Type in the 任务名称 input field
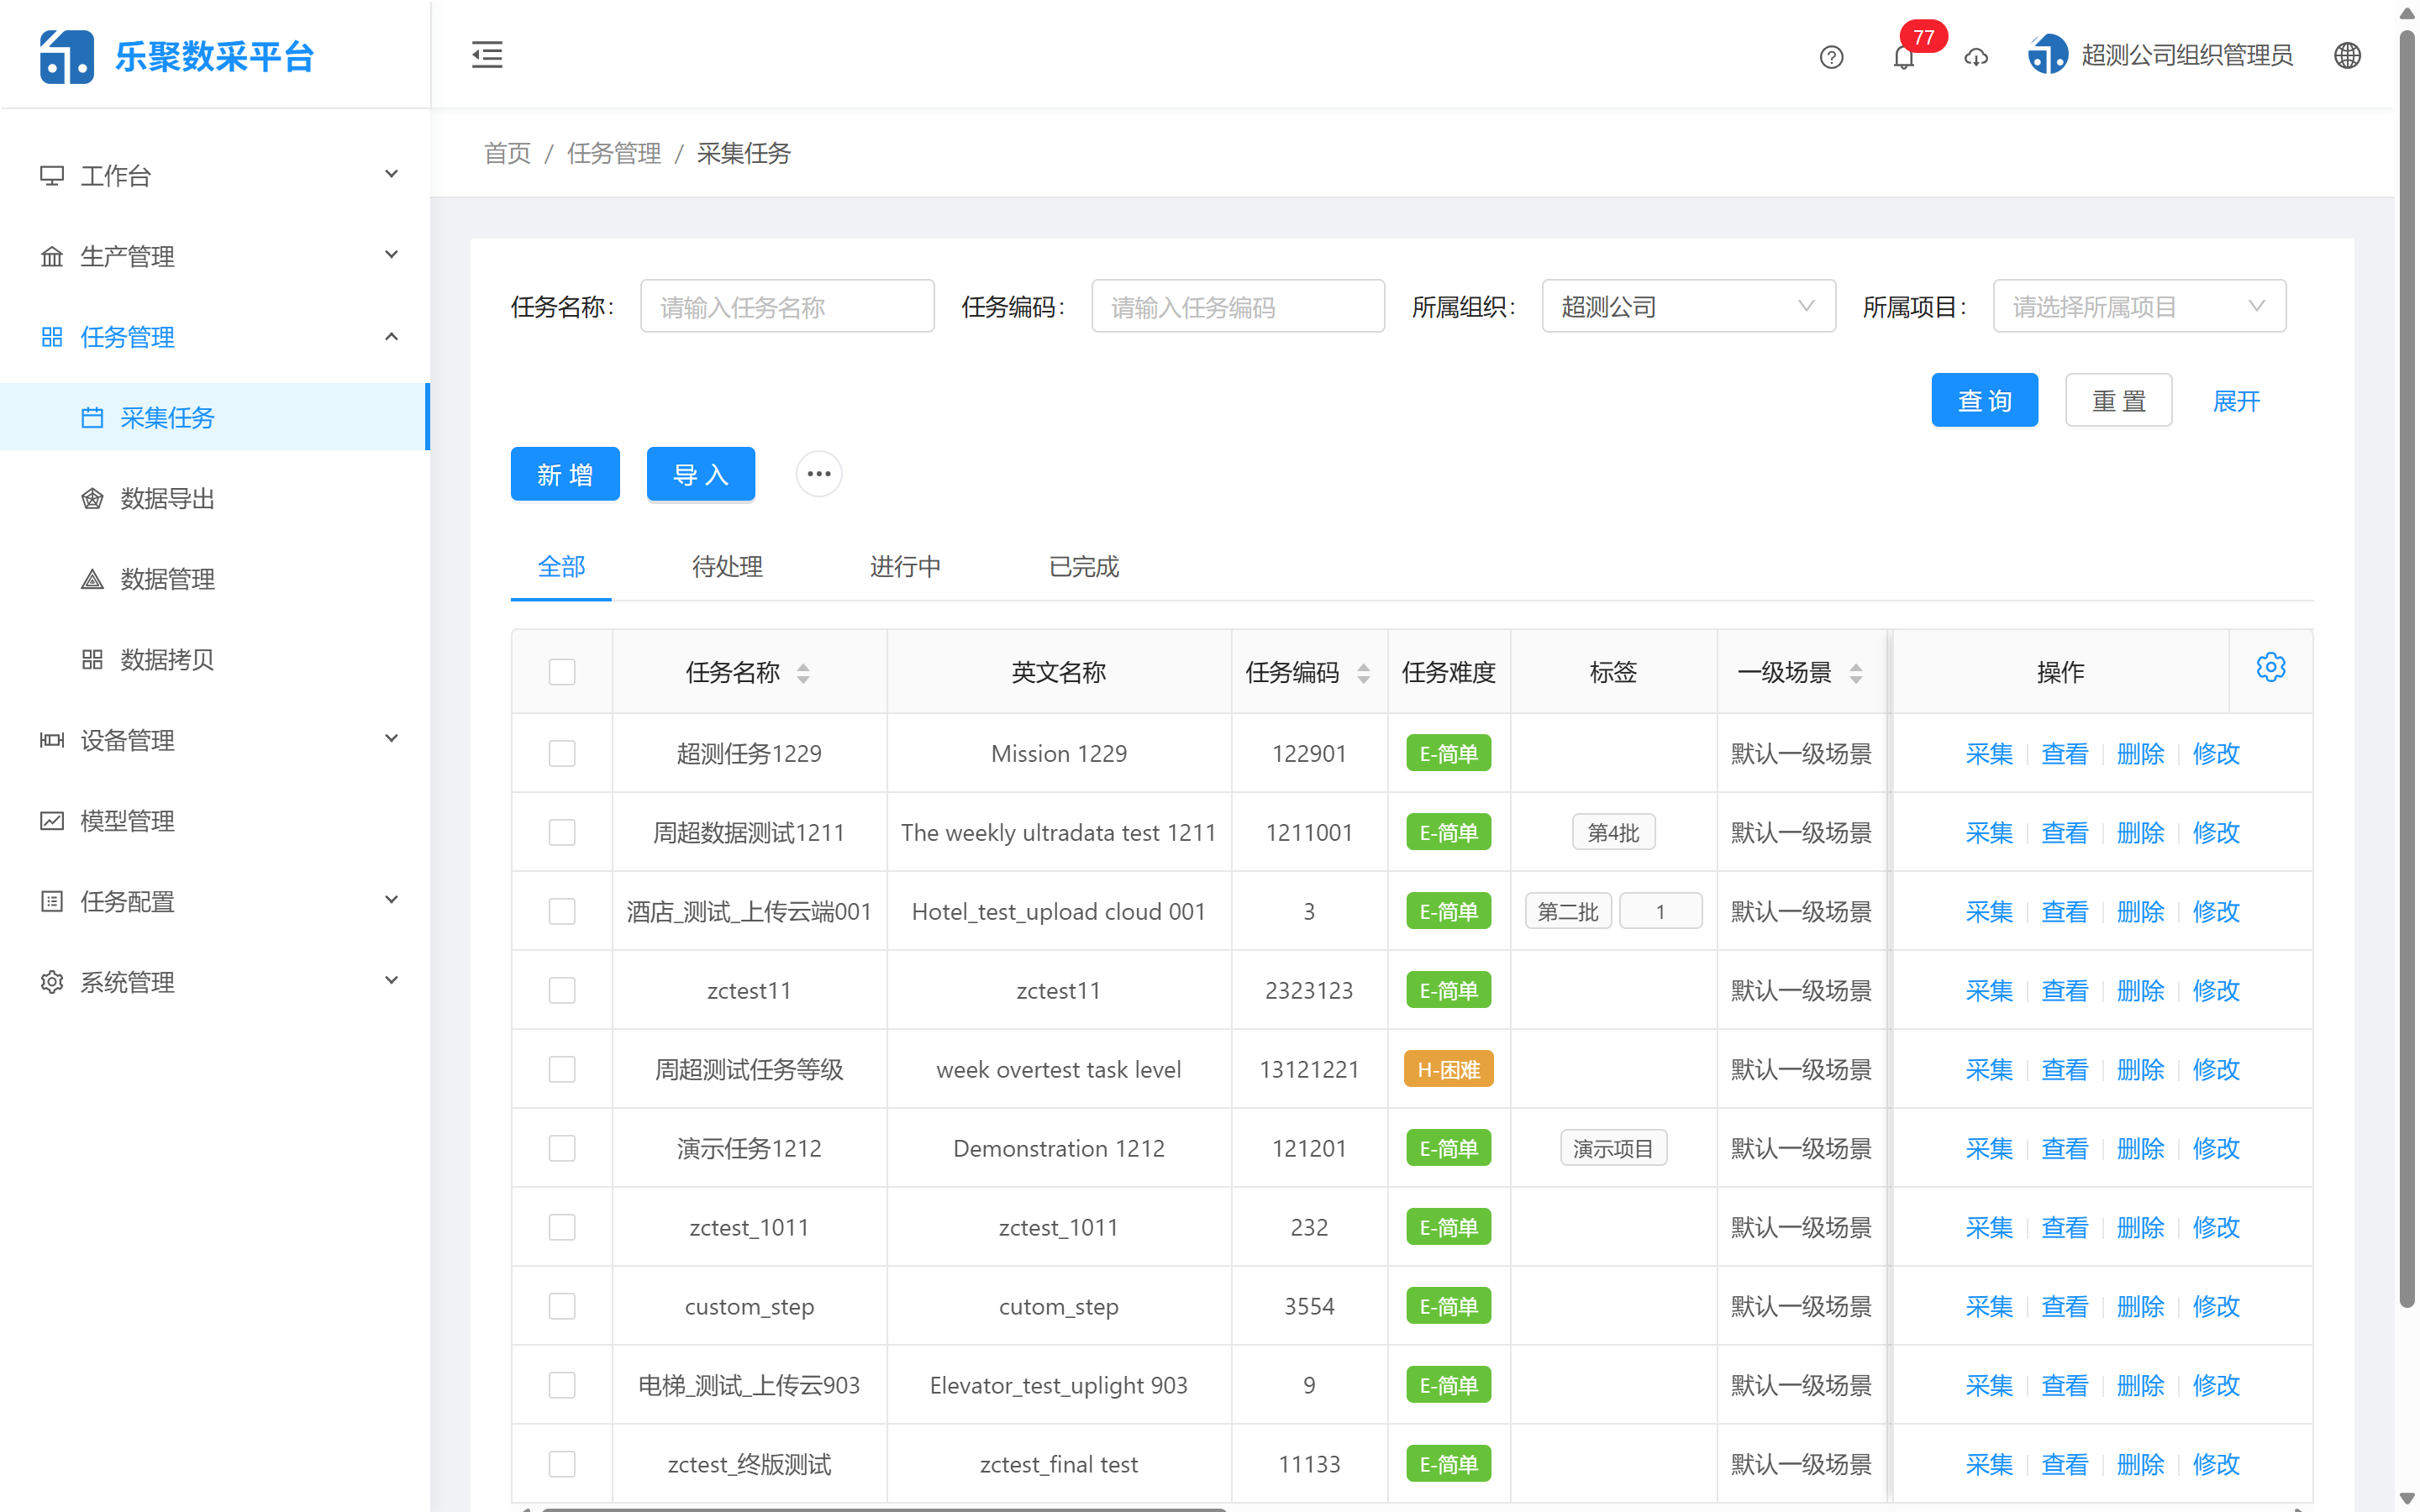Screen dimensions: 2420x1512 click(787, 306)
